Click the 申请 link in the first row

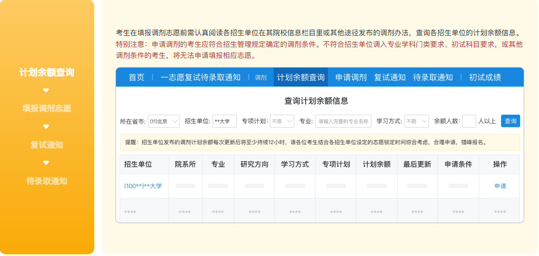pos(500,186)
